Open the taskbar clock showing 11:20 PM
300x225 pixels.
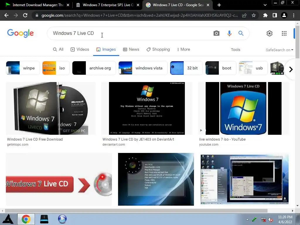(285, 219)
